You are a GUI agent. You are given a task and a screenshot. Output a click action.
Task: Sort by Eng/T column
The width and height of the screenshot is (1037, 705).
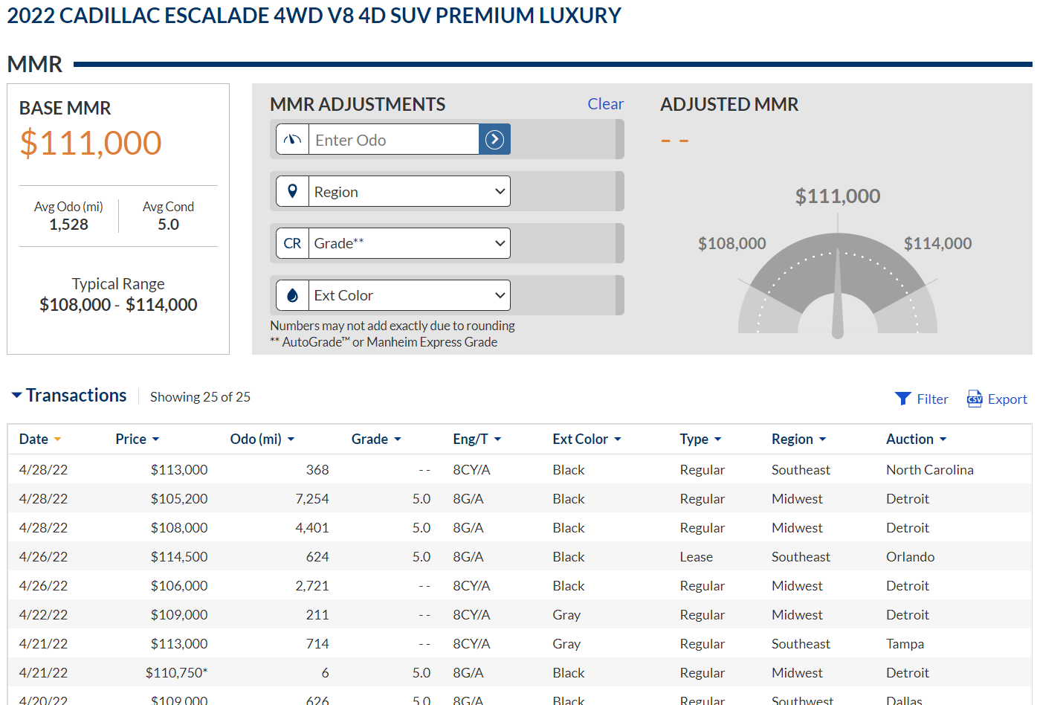pyautogui.click(x=476, y=439)
